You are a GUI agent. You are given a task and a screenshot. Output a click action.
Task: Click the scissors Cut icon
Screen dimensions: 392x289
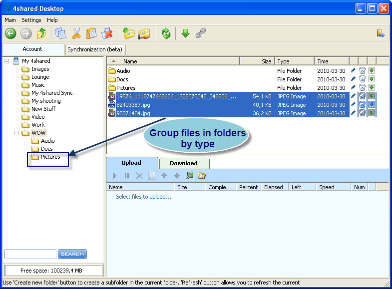(x=76, y=33)
